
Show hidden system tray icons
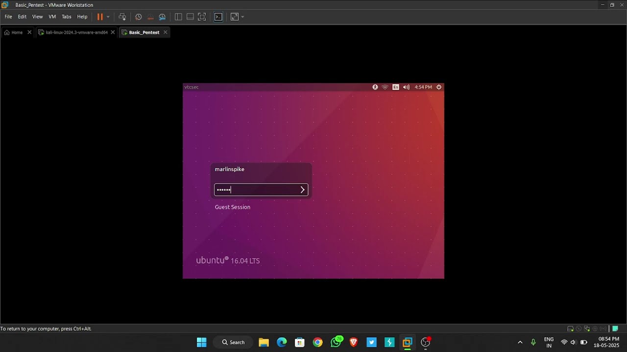(x=520, y=342)
